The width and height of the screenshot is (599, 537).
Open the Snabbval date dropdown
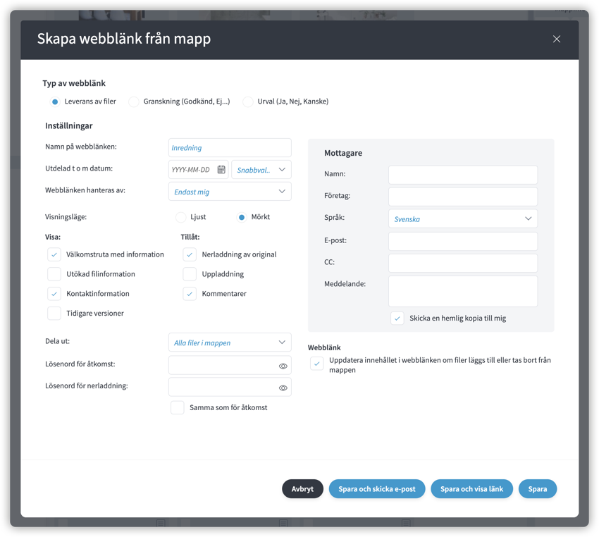tap(261, 170)
